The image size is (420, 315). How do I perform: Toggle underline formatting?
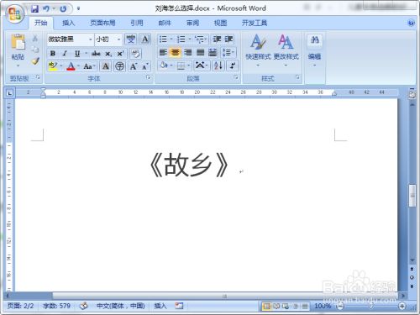[x=77, y=53]
